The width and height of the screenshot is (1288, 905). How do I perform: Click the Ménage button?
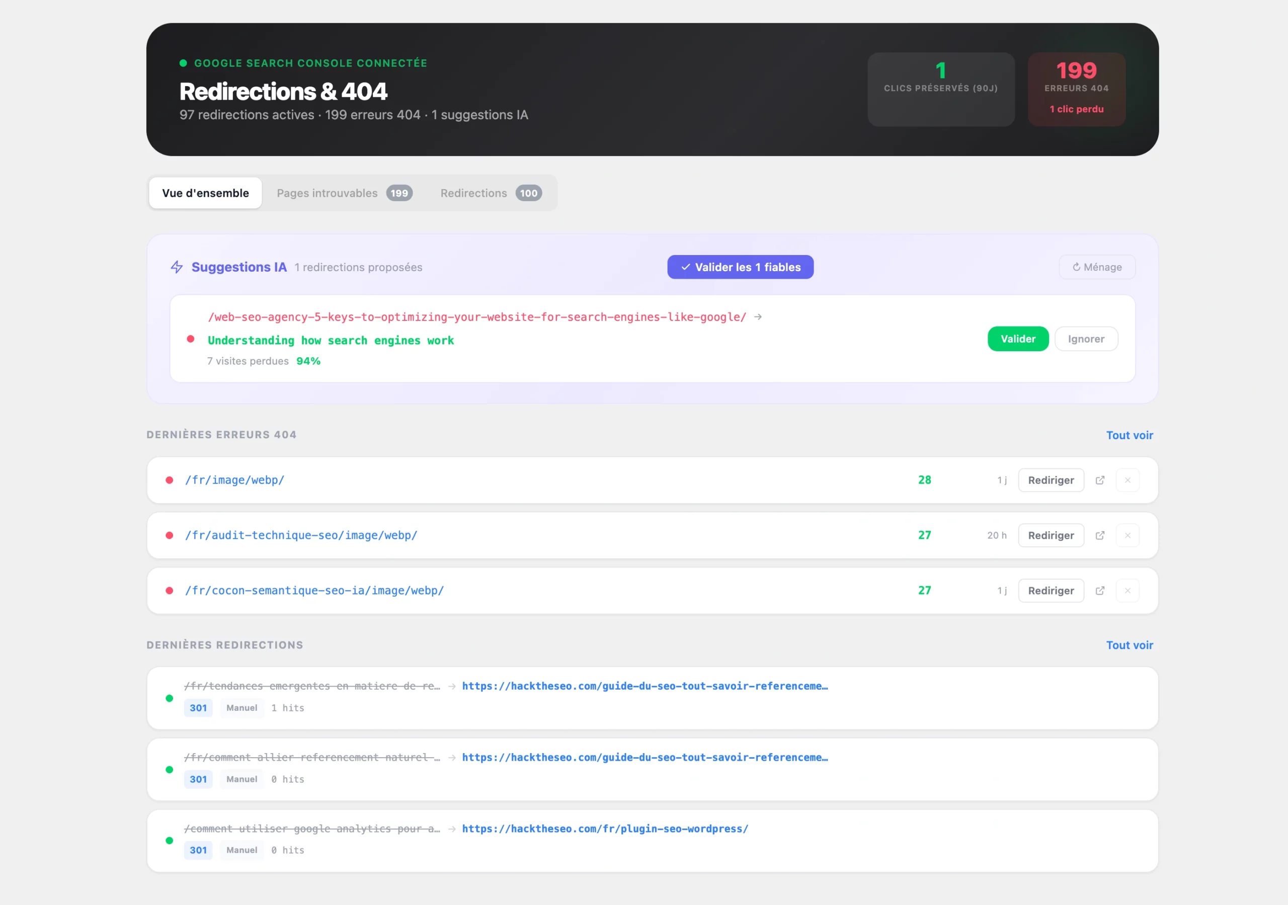pos(1097,267)
